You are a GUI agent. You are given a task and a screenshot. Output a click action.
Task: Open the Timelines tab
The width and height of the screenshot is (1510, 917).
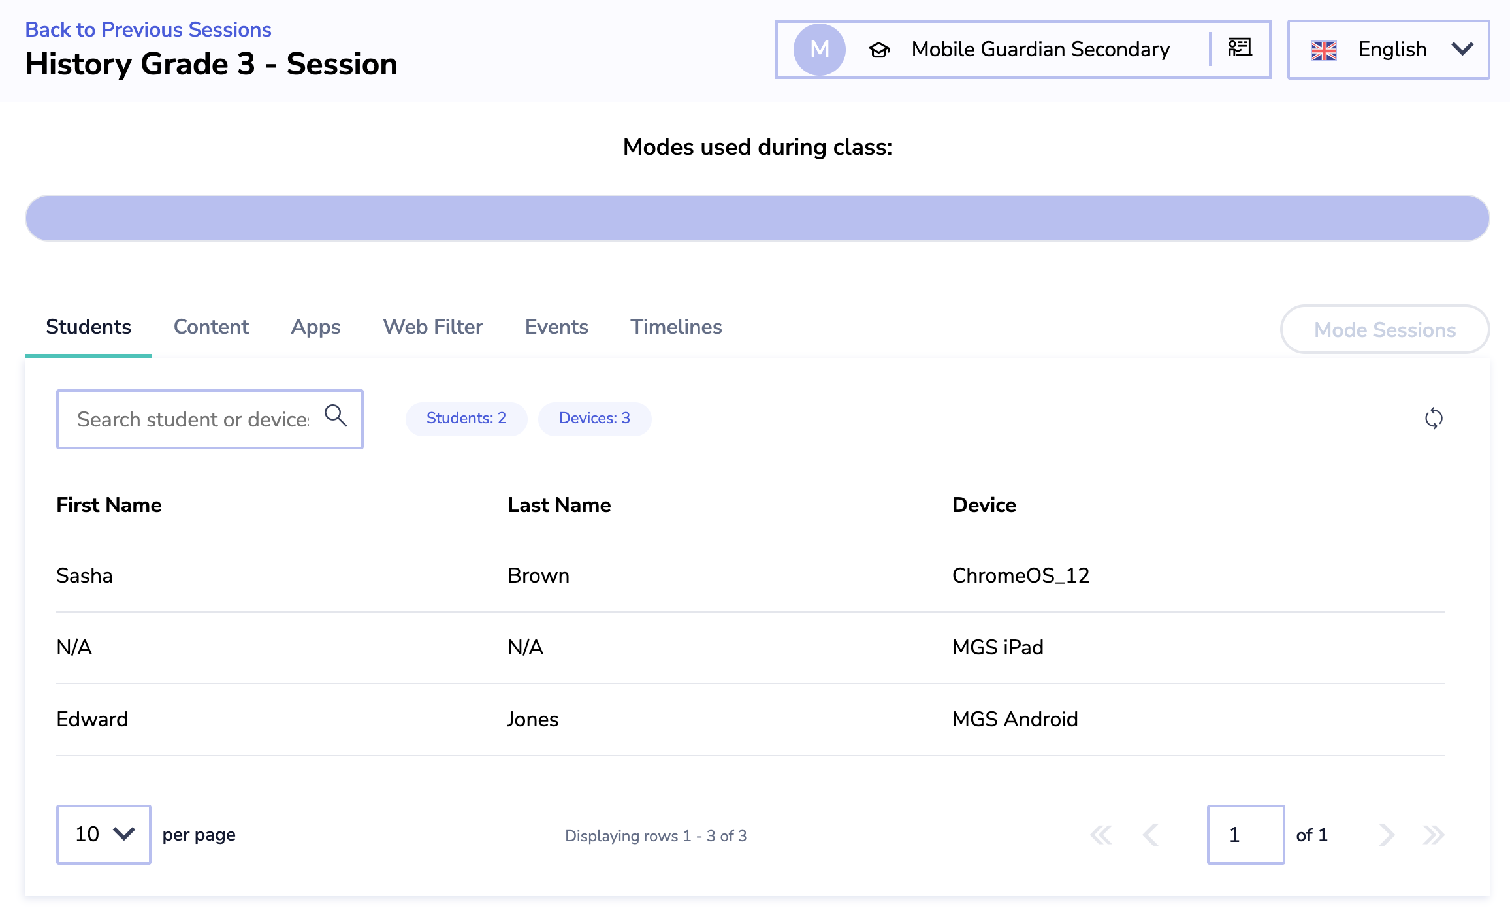(676, 327)
